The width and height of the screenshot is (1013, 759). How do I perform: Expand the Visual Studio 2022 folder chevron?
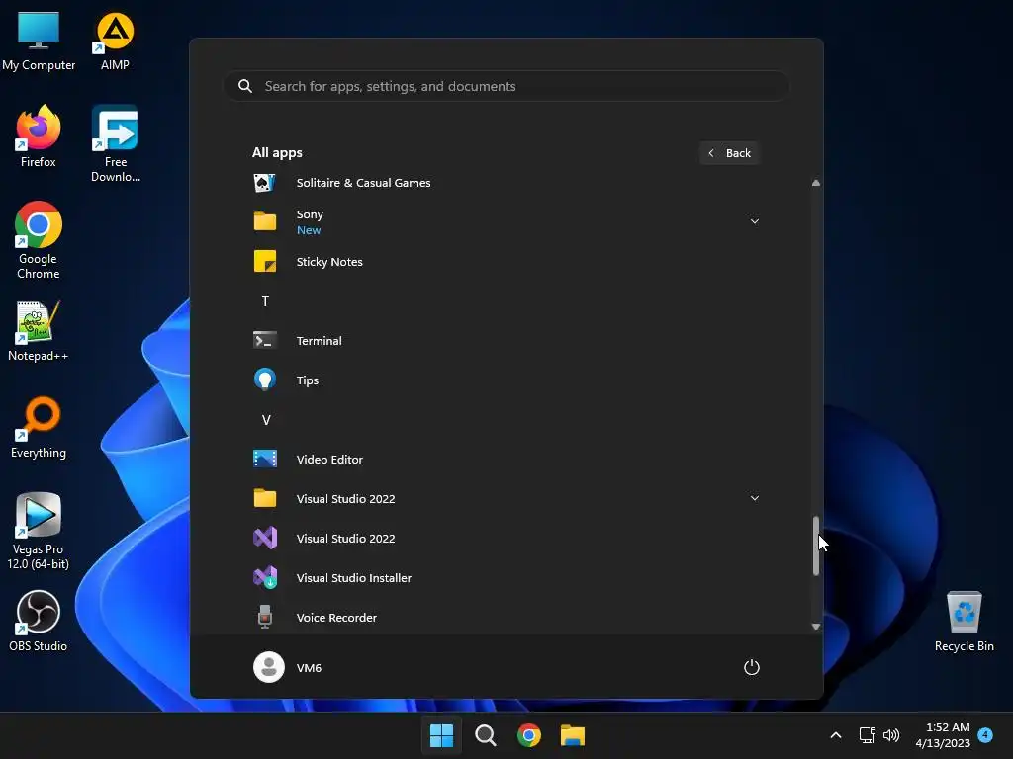[754, 498]
